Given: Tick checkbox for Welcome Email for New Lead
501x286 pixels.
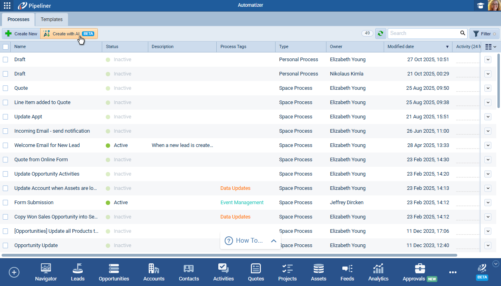Looking at the screenshot, I should (x=6, y=145).
